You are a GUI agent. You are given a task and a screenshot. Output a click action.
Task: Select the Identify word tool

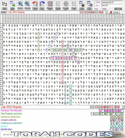(58, 4)
